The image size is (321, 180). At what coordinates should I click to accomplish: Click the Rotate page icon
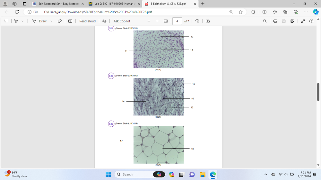(197, 21)
